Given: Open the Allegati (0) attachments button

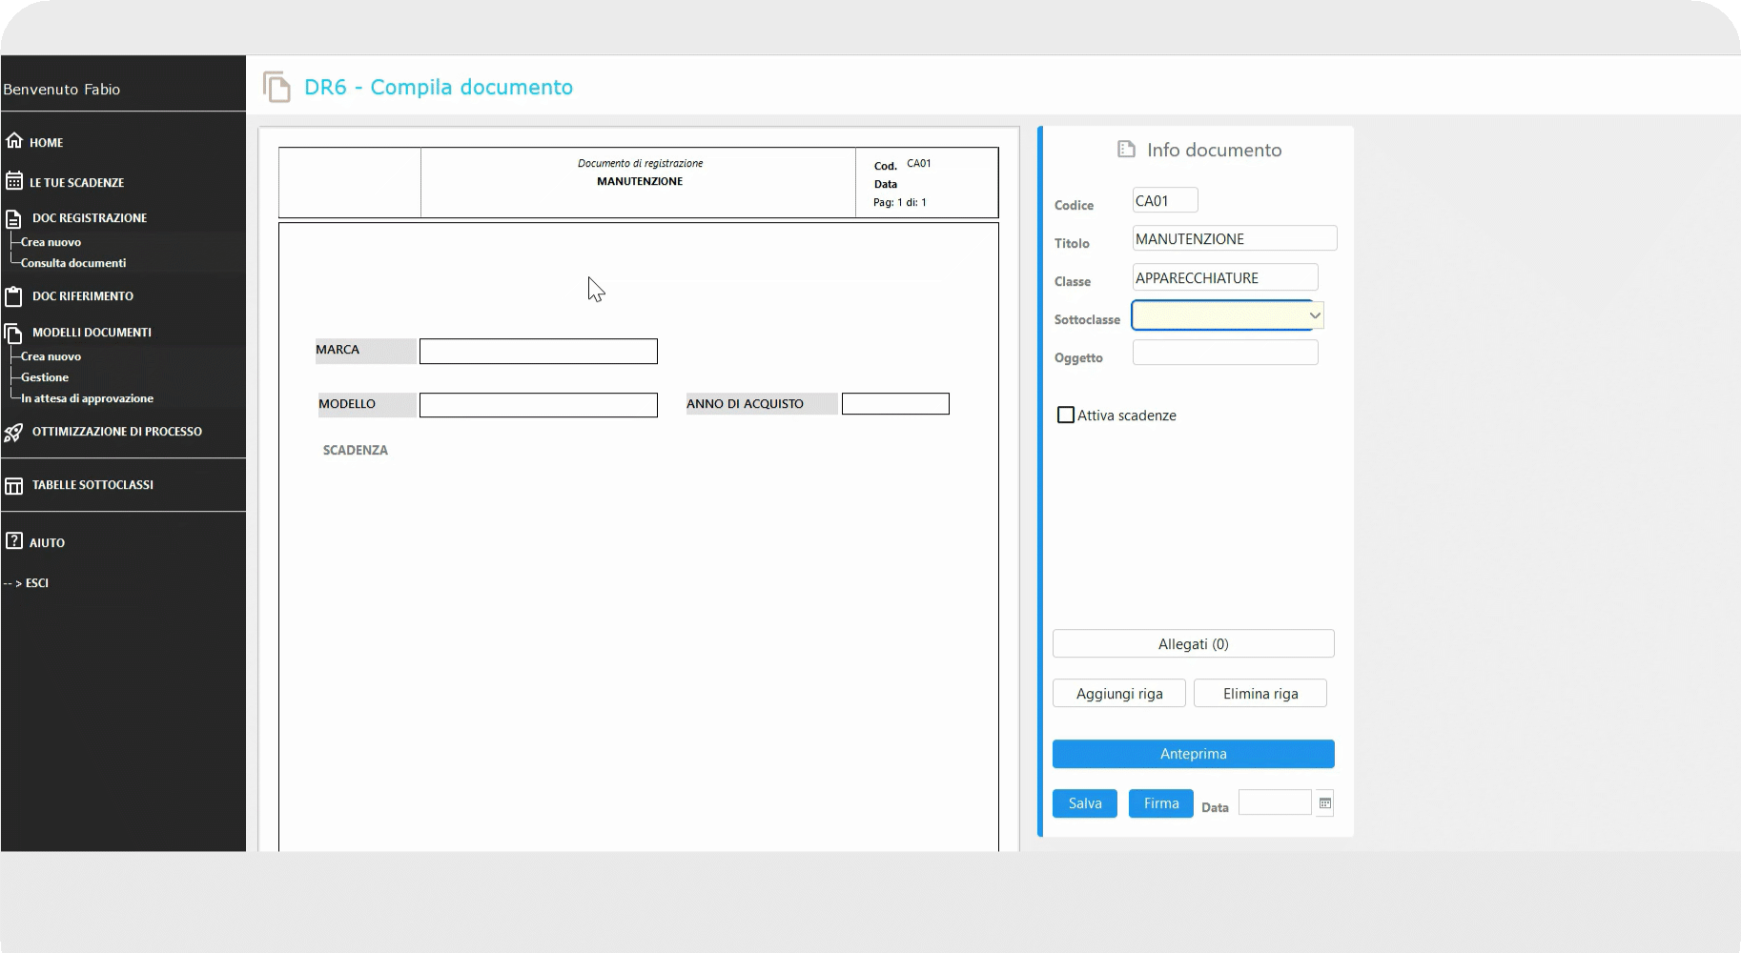Looking at the screenshot, I should (x=1193, y=644).
